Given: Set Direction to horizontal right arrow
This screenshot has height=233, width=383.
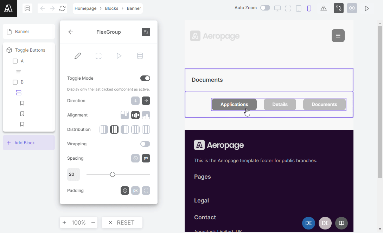Looking at the screenshot, I should (x=146, y=101).
